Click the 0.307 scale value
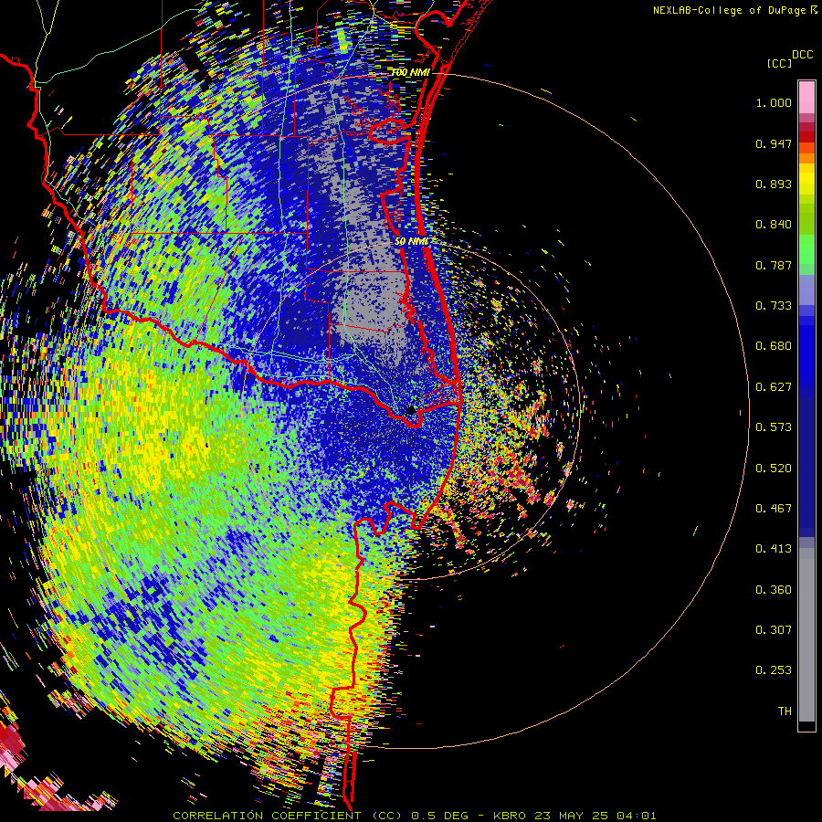This screenshot has height=822, width=822. [x=774, y=630]
